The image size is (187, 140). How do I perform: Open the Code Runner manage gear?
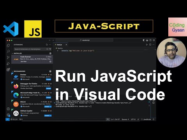50,62
